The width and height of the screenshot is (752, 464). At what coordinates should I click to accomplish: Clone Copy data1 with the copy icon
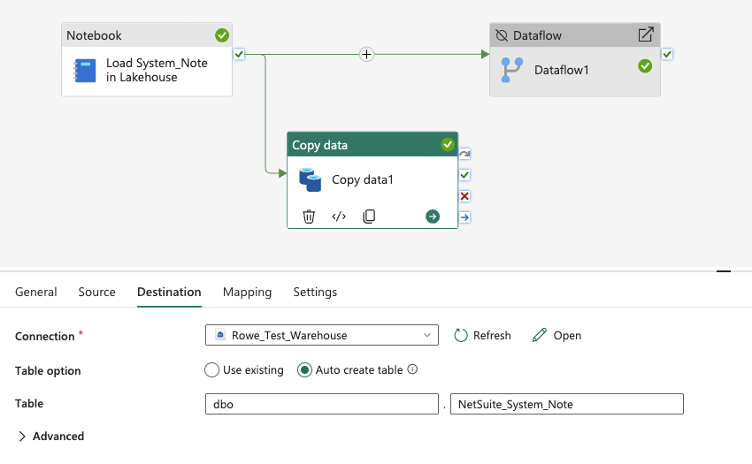pos(369,217)
